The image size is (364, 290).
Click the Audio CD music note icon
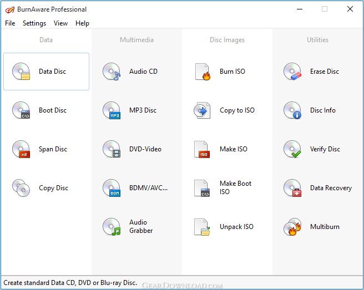point(112,71)
